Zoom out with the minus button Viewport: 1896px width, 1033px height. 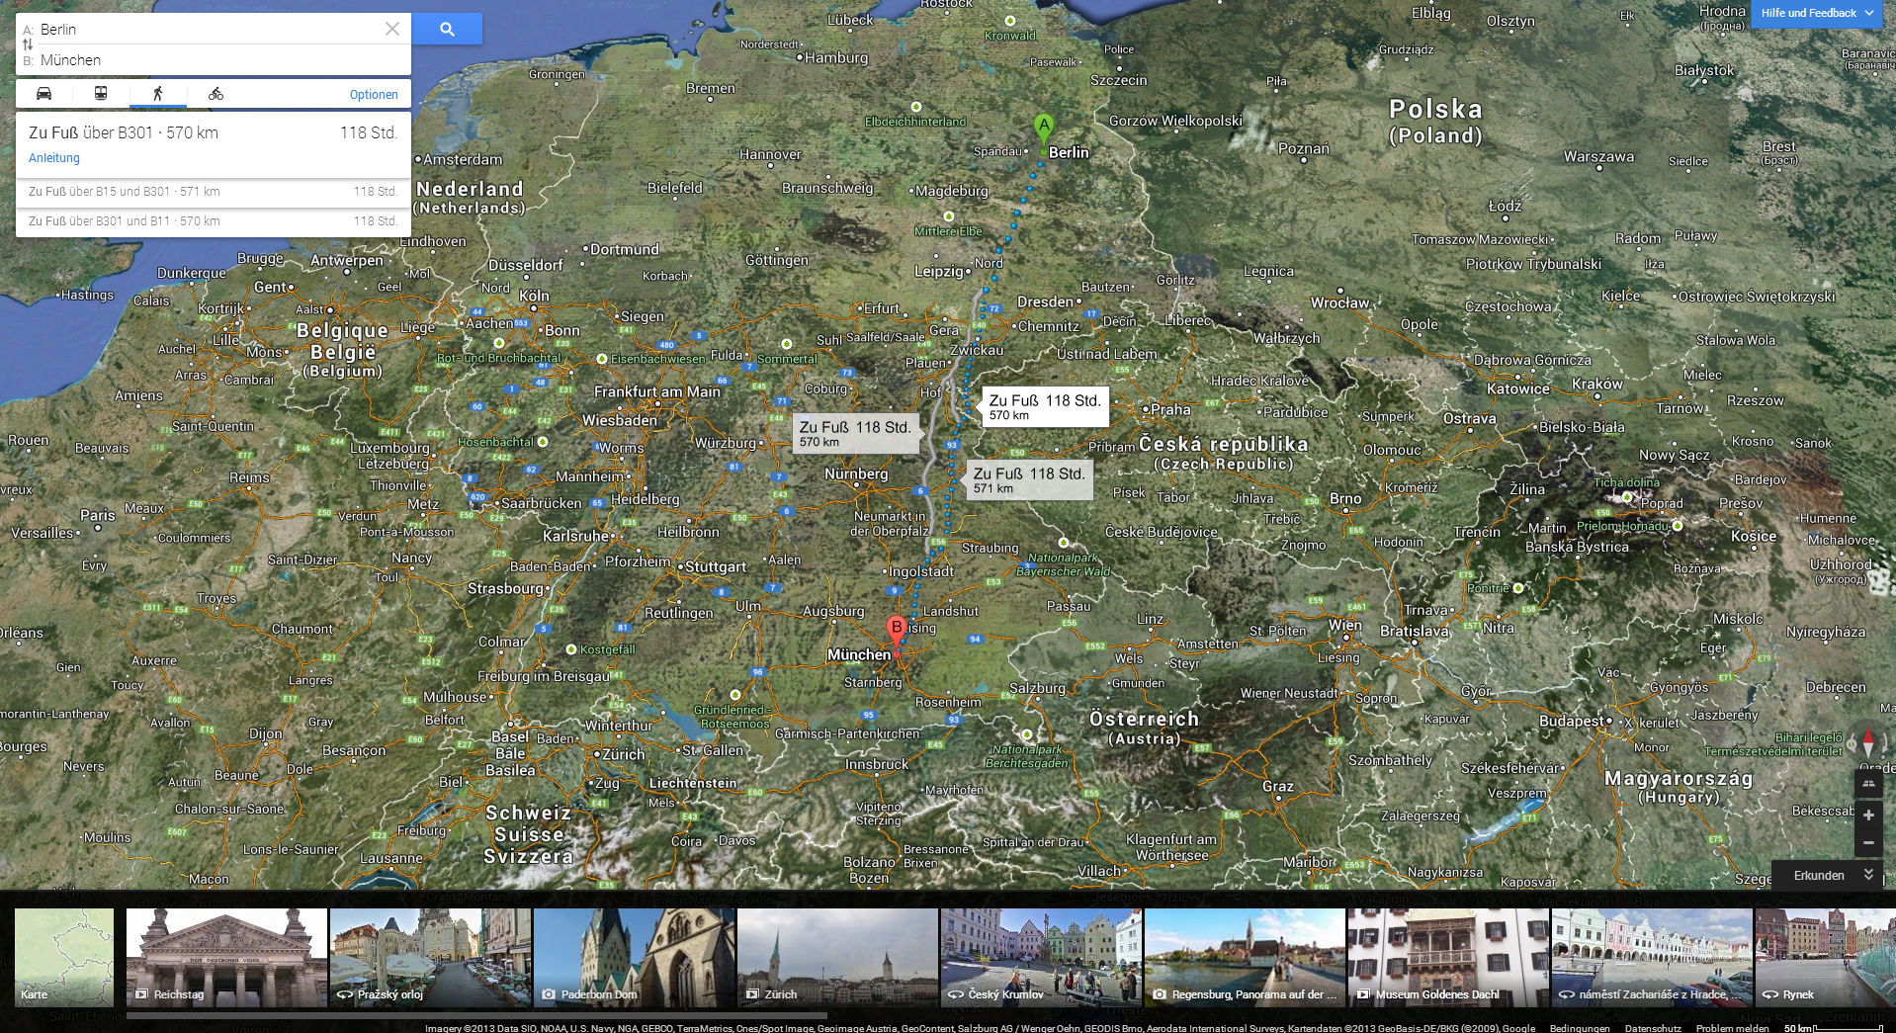(x=1868, y=843)
